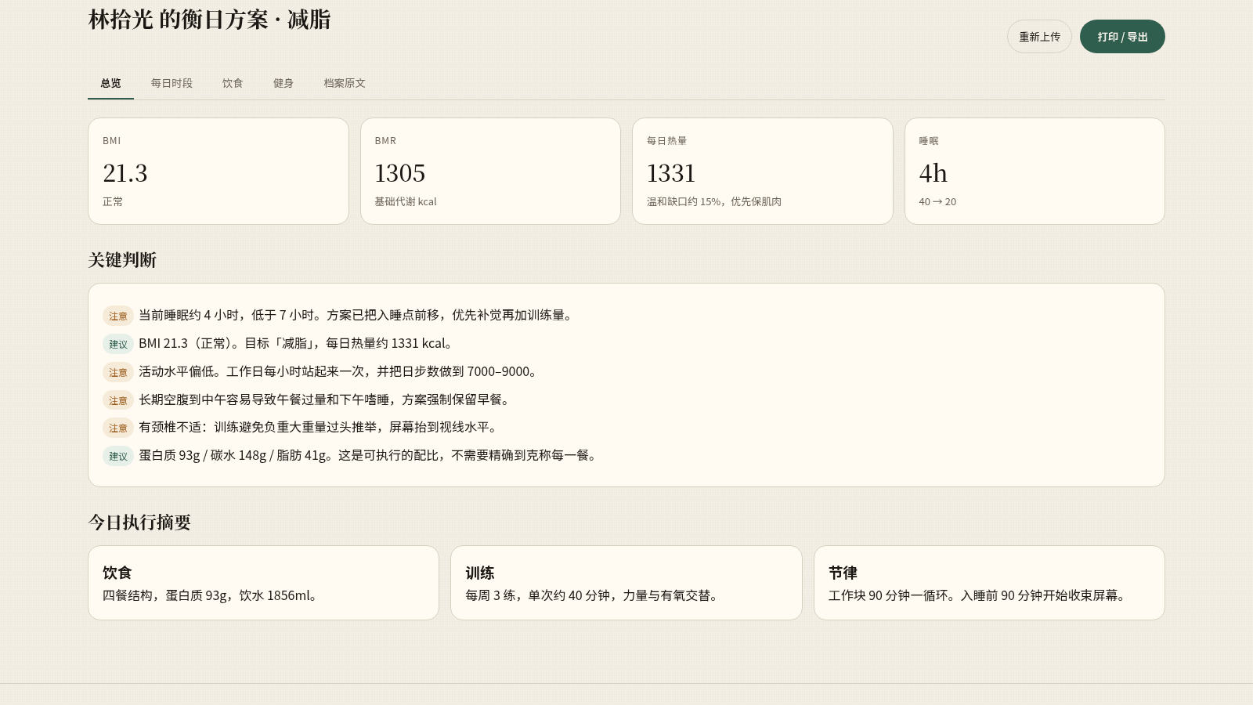Screen dimensions: 1253x705
Task: Select the 睡眠 4h card
Action: [x=1035, y=171]
